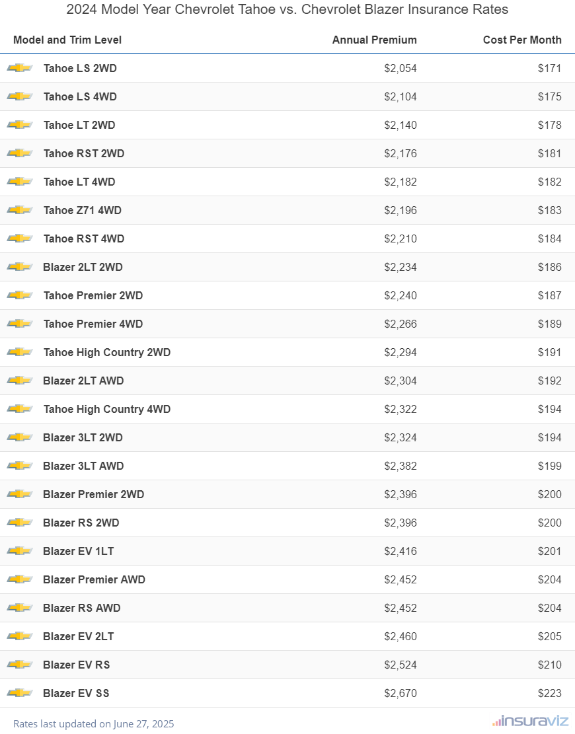
Task: Click the $183 monthly cost value
Action: tap(550, 210)
